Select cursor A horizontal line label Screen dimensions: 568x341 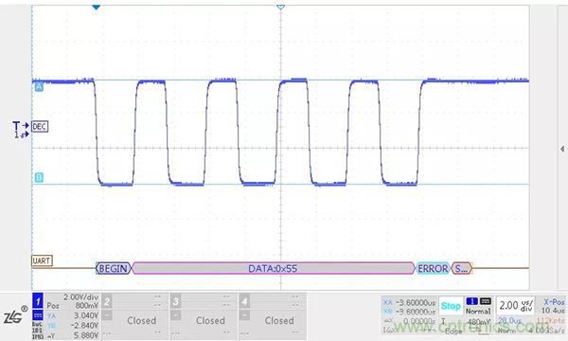click(x=39, y=87)
